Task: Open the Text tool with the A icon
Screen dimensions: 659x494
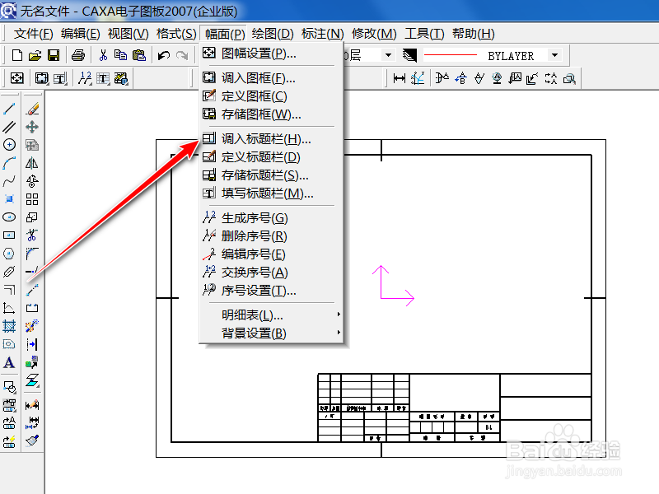Action: 10,363
